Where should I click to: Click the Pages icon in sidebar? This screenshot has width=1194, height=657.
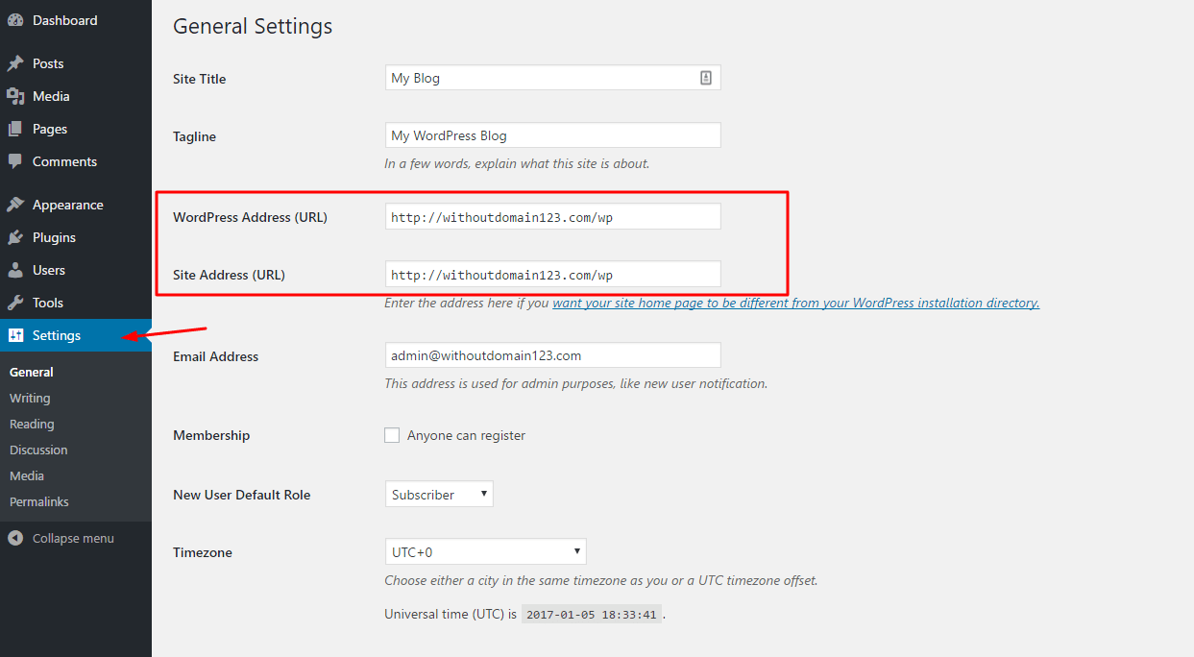[x=15, y=128]
